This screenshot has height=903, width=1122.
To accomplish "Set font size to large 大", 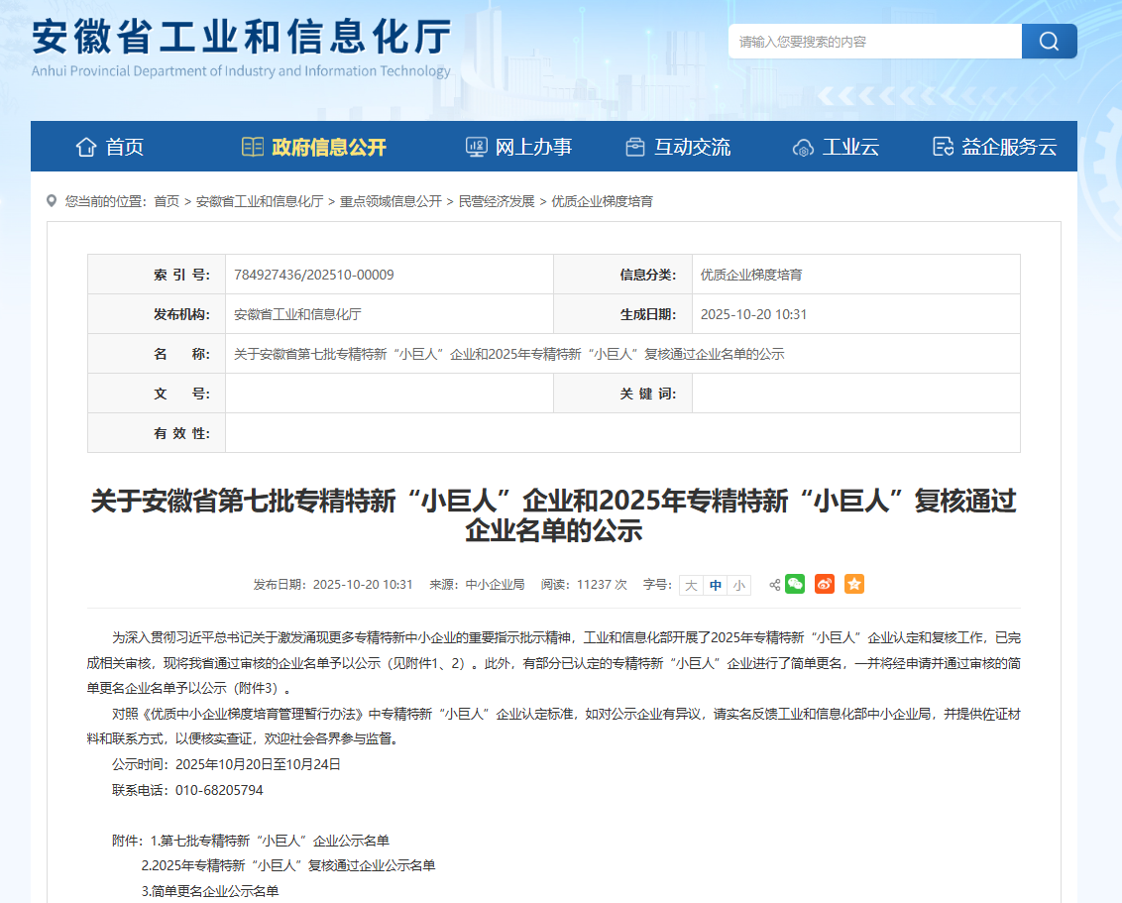I will pyautogui.click(x=691, y=586).
